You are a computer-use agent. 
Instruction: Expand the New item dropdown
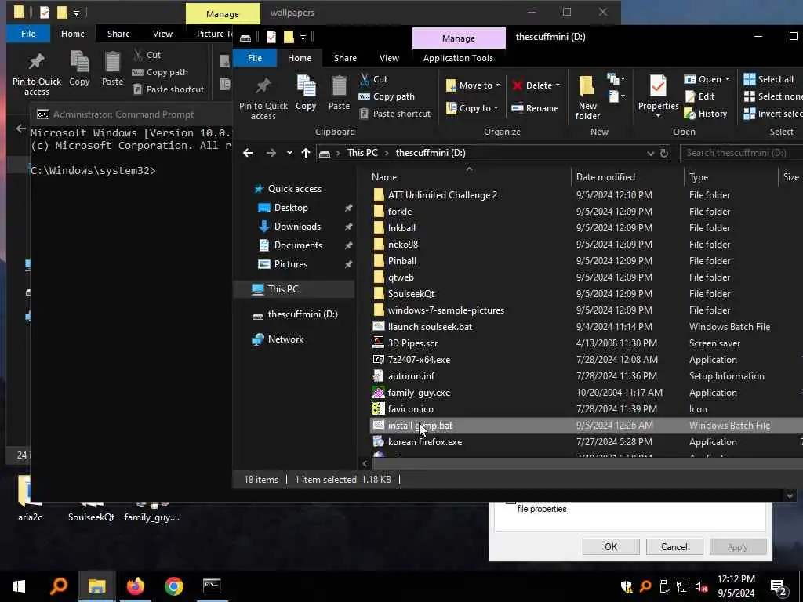click(616, 79)
